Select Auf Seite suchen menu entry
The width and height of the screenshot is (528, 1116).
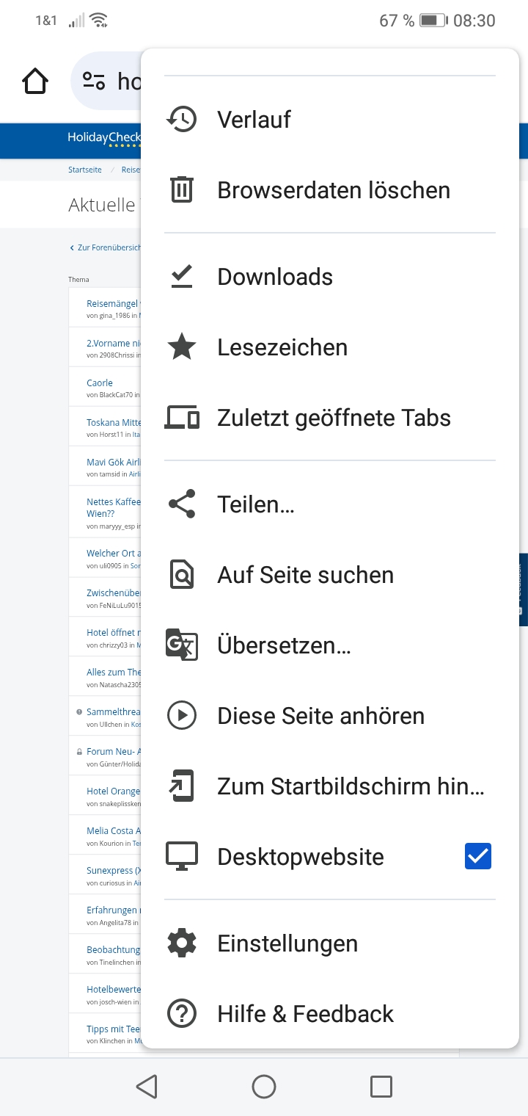click(x=305, y=575)
